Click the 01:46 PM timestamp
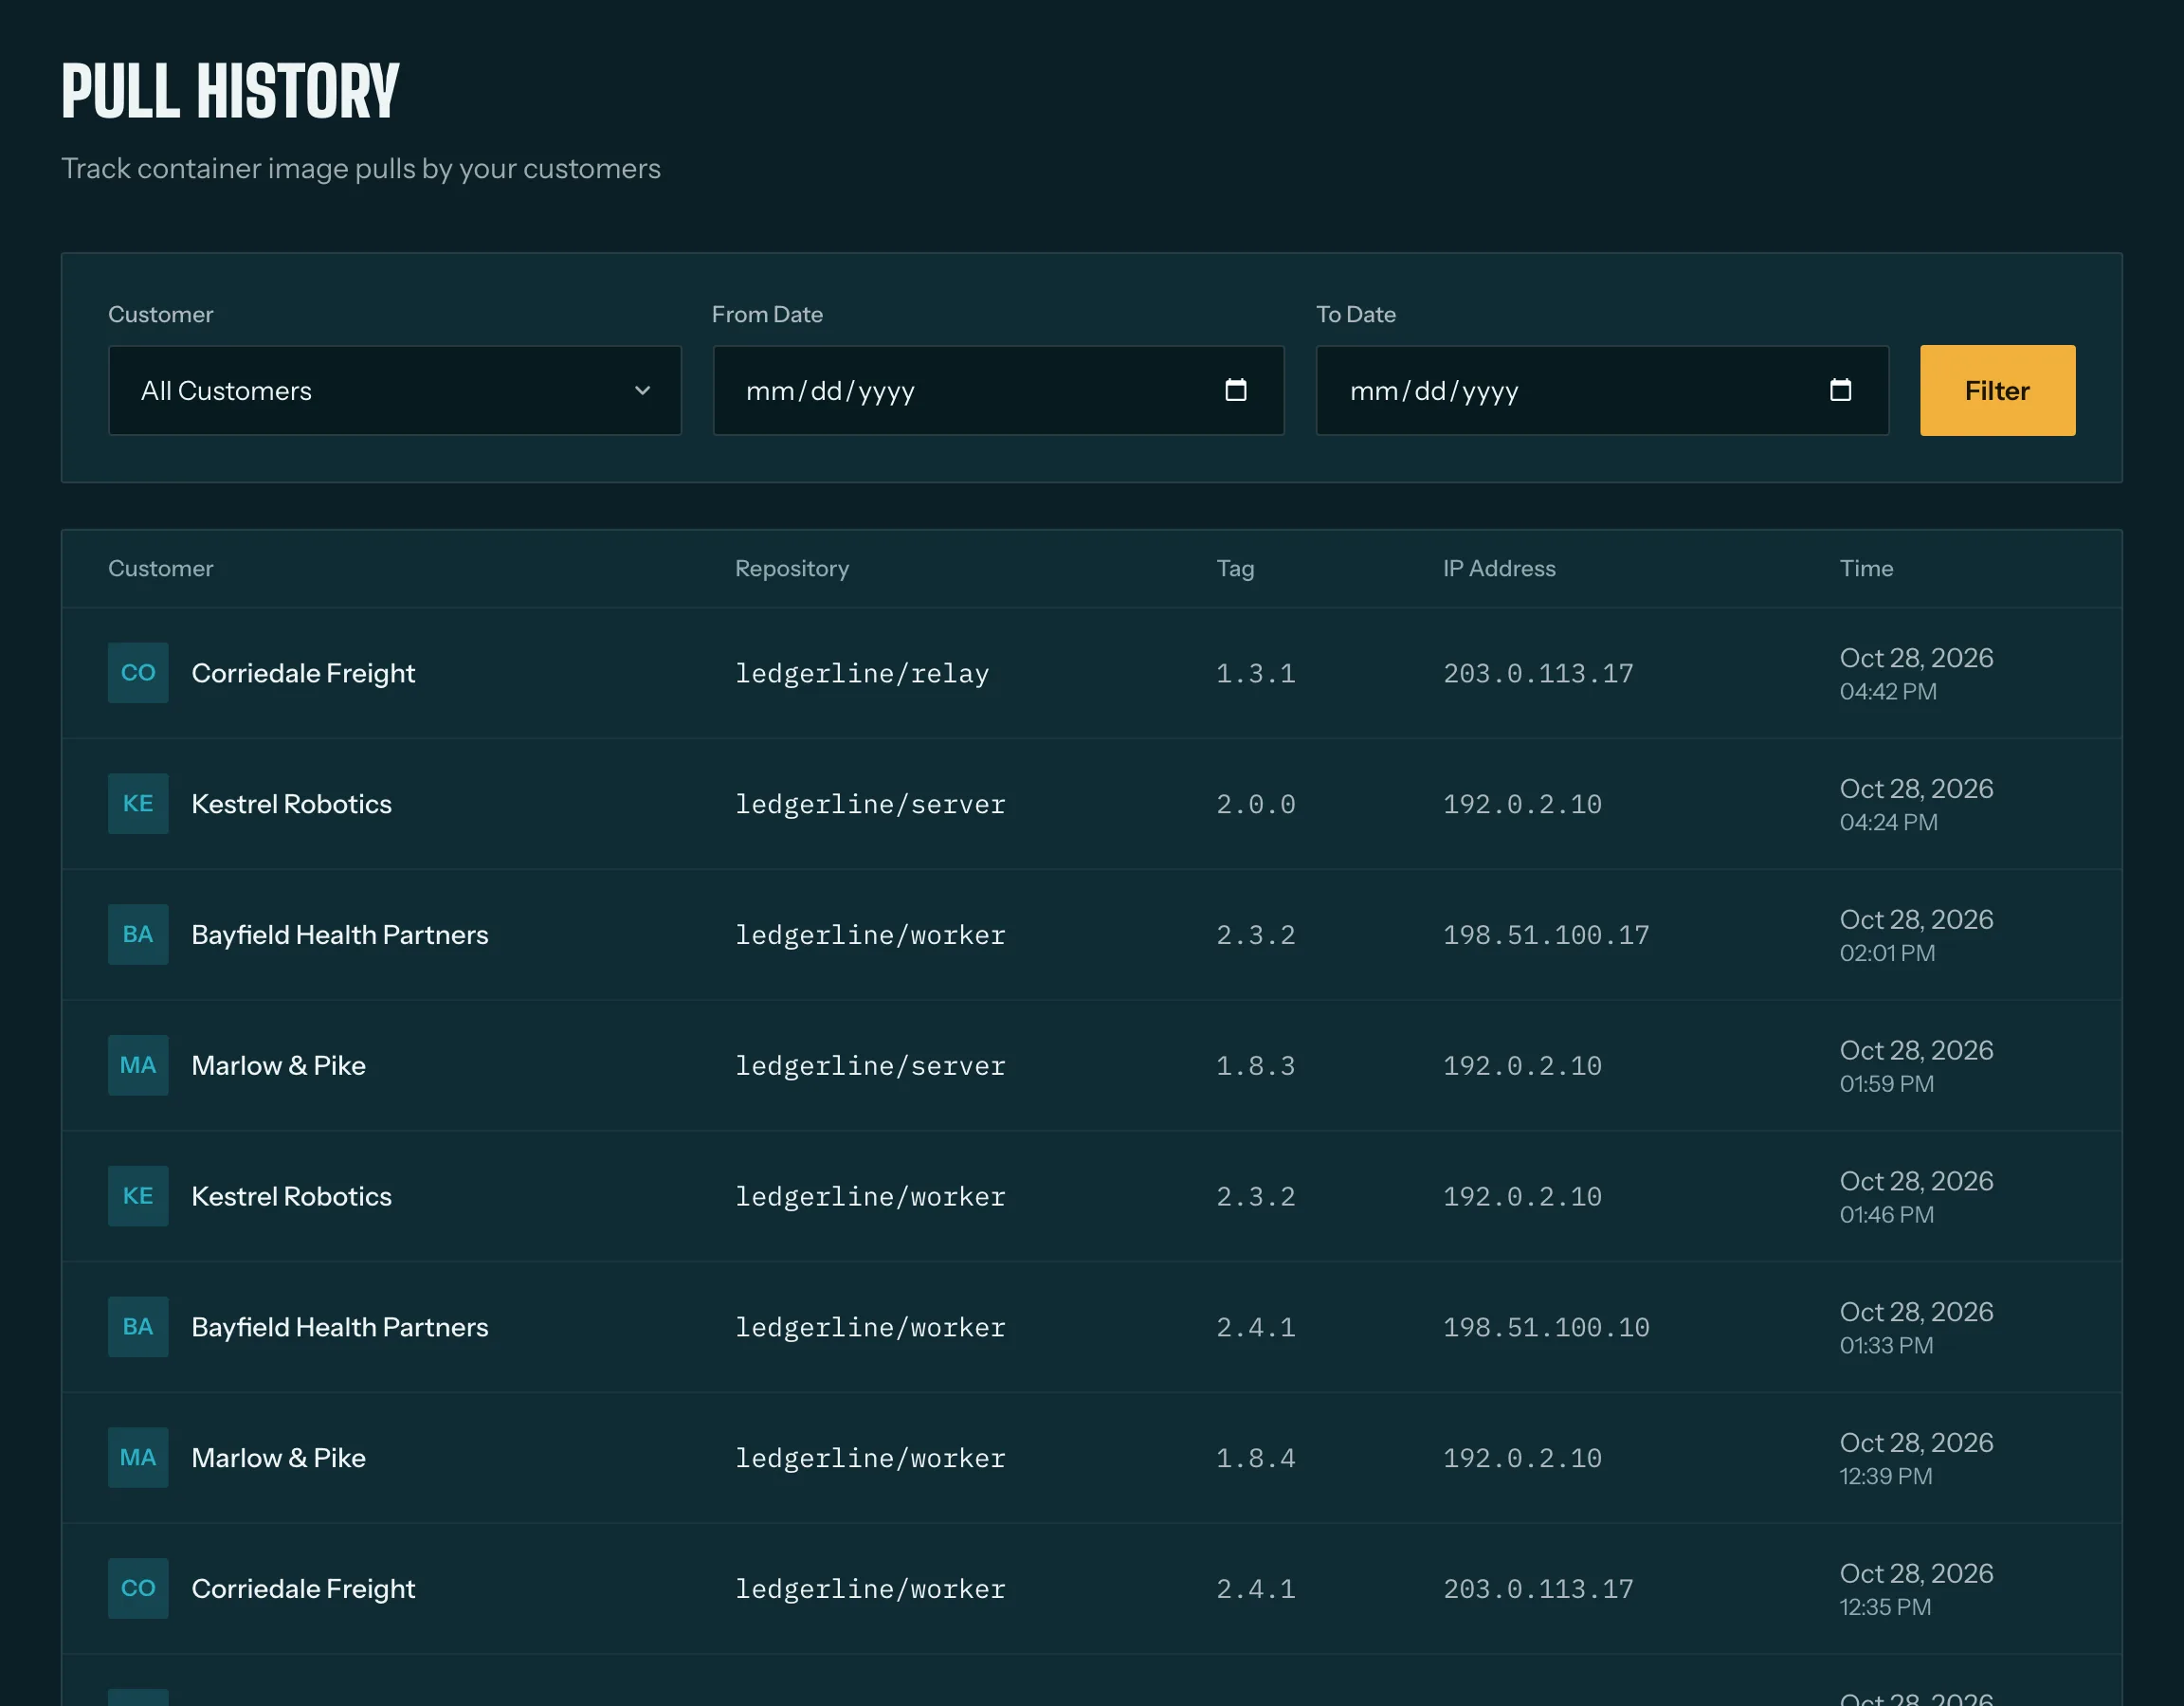The width and height of the screenshot is (2184, 1706). point(1886,1214)
